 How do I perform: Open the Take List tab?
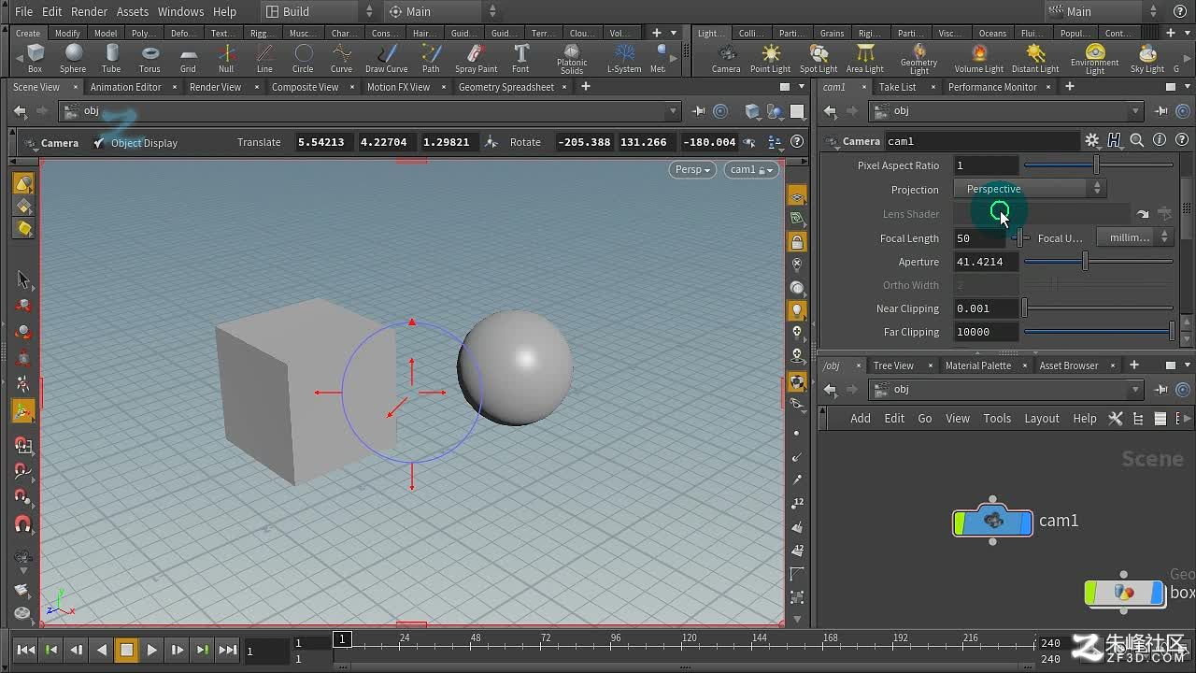coord(897,87)
